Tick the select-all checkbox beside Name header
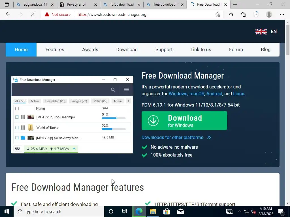The height and width of the screenshot is (217, 290). (x=17, y=108)
